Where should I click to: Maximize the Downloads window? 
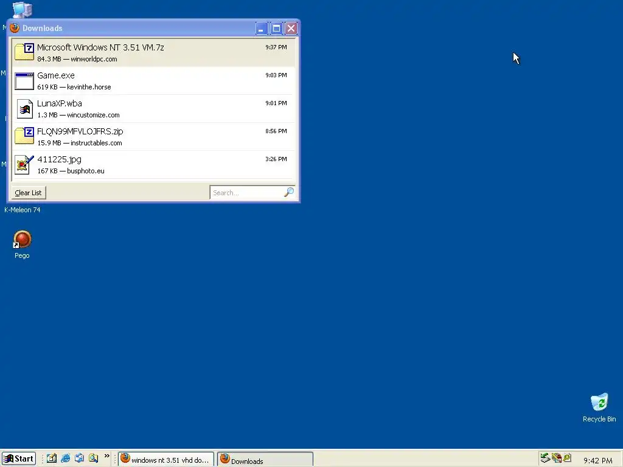click(277, 28)
